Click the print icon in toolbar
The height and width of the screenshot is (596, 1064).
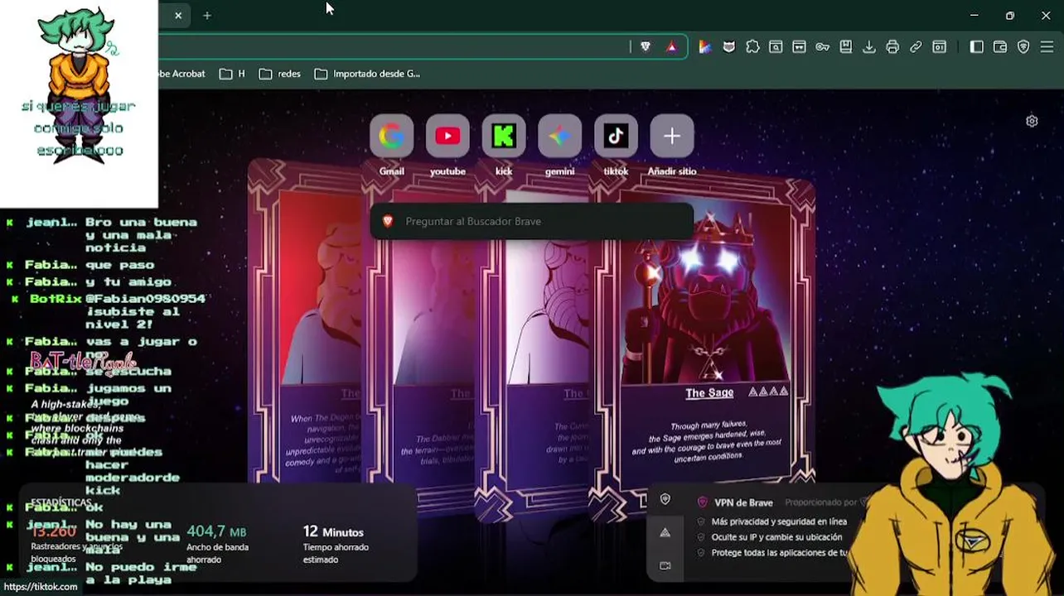[892, 47]
